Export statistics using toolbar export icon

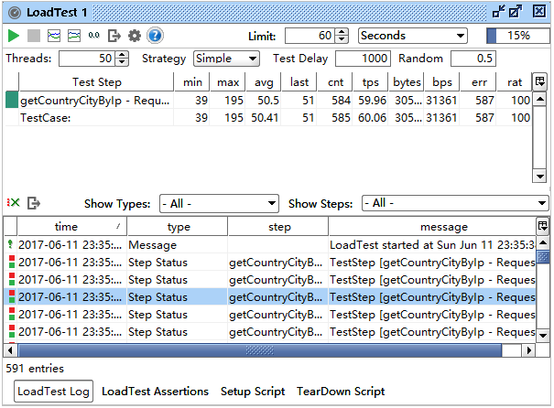pyautogui.click(x=114, y=36)
